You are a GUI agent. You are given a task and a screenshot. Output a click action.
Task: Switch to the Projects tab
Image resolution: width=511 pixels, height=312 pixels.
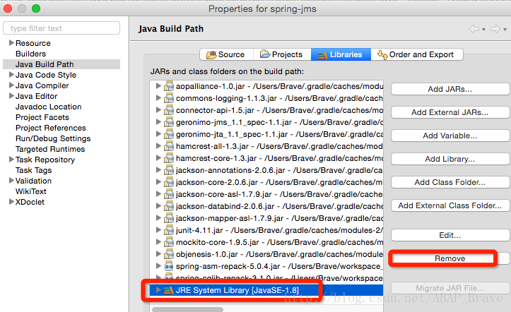click(282, 54)
